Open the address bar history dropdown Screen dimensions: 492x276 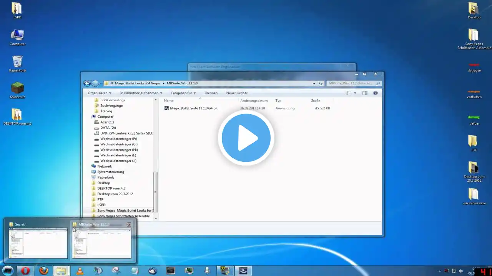click(x=314, y=83)
